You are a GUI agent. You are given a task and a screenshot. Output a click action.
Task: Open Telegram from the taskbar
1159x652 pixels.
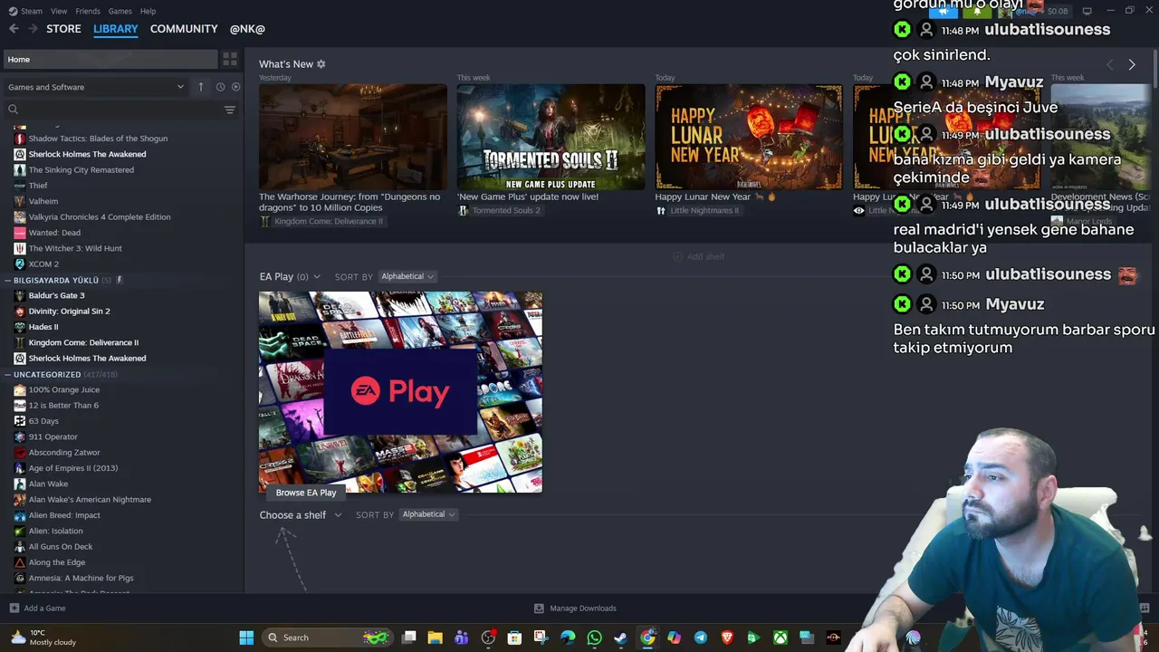point(701,638)
